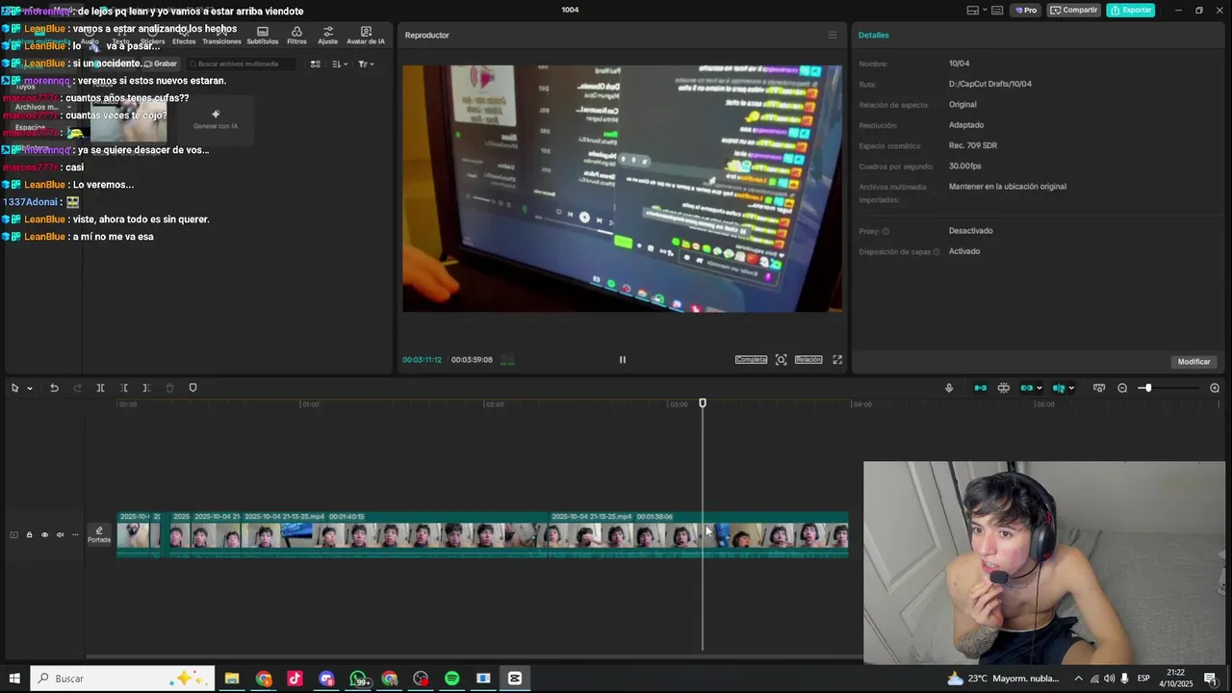The height and width of the screenshot is (693, 1232).
Task: Open the media filter dropdown
Action: point(366,64)
